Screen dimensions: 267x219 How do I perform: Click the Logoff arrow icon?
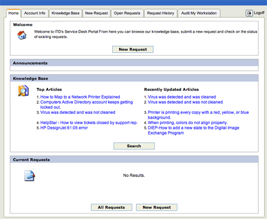tap(249, 13)
